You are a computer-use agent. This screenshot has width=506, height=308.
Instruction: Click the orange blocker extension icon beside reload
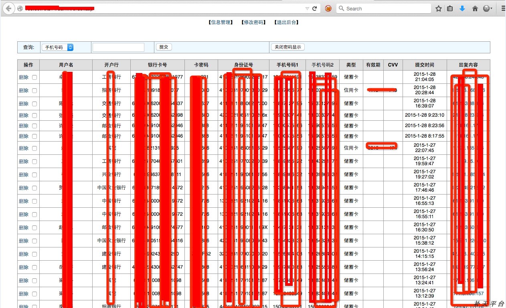tap(328, 8)
